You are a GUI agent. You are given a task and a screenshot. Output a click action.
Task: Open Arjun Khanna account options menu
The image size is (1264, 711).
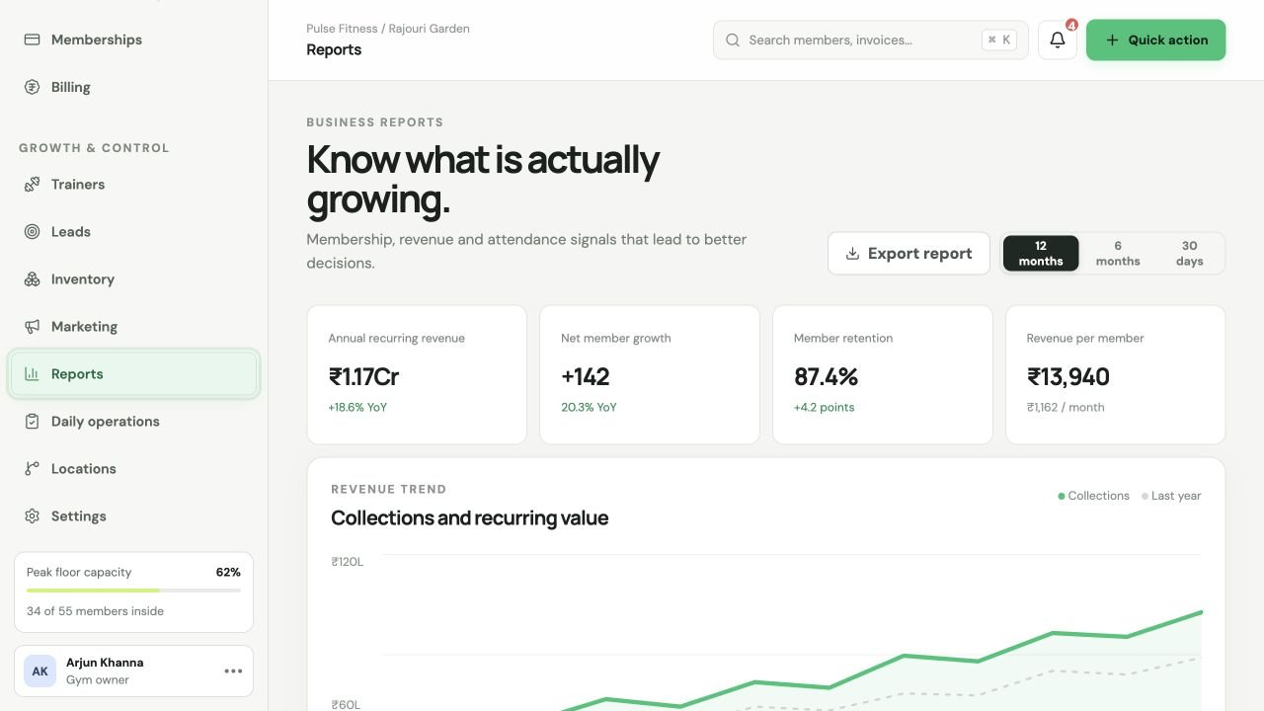[233, 671]
